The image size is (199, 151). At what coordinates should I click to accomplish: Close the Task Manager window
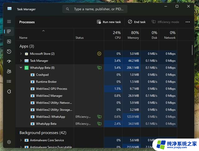tap(188, 6)
